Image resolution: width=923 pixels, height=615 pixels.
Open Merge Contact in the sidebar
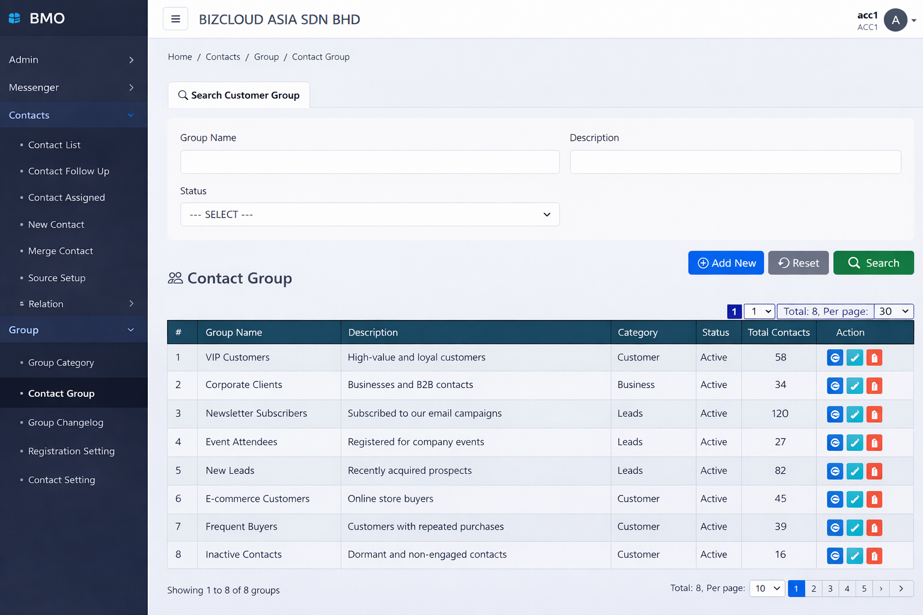[x=60, y=251]
